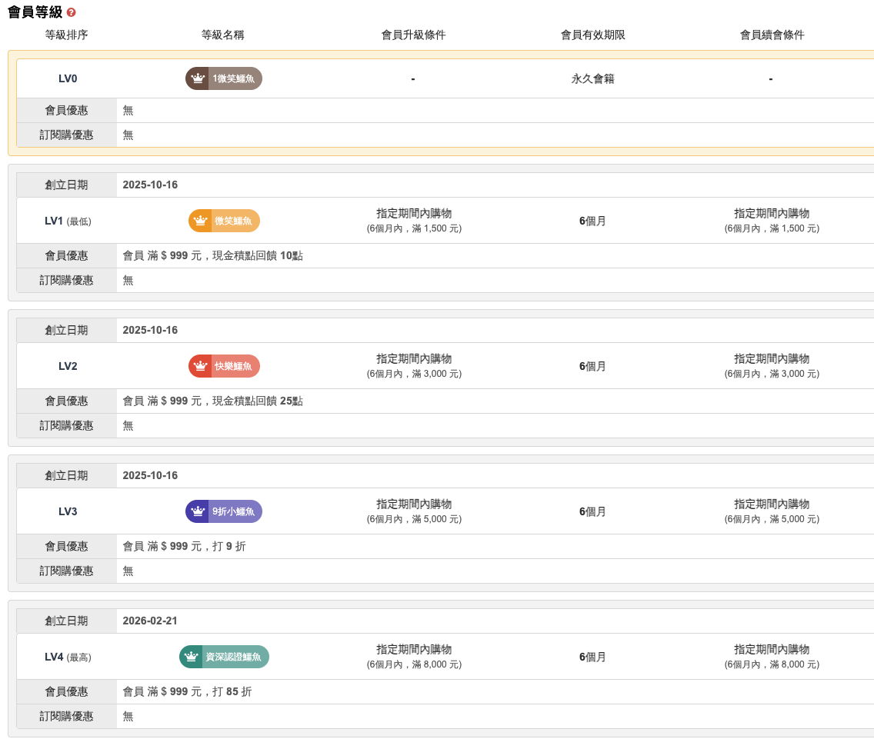Image resolution: width=874 pixels, height=739 pixels.
Task: Click the 會員有效期限 column header
Action: 592,35
